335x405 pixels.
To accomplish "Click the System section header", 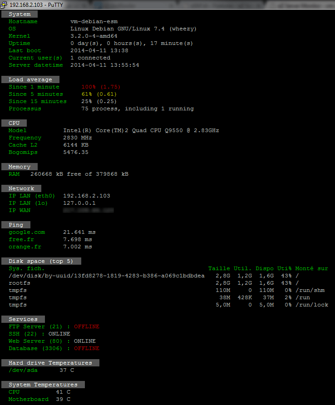I will pyautogui.click(x=20, y=14).
